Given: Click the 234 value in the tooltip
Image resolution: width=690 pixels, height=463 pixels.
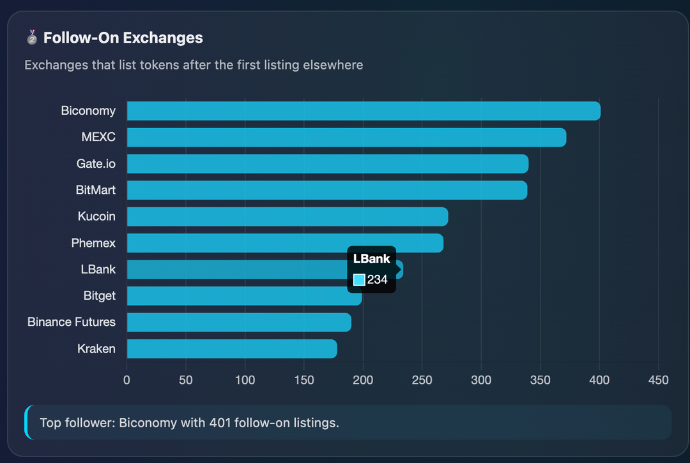Looking at the screenshot, I should click(378, 279).
